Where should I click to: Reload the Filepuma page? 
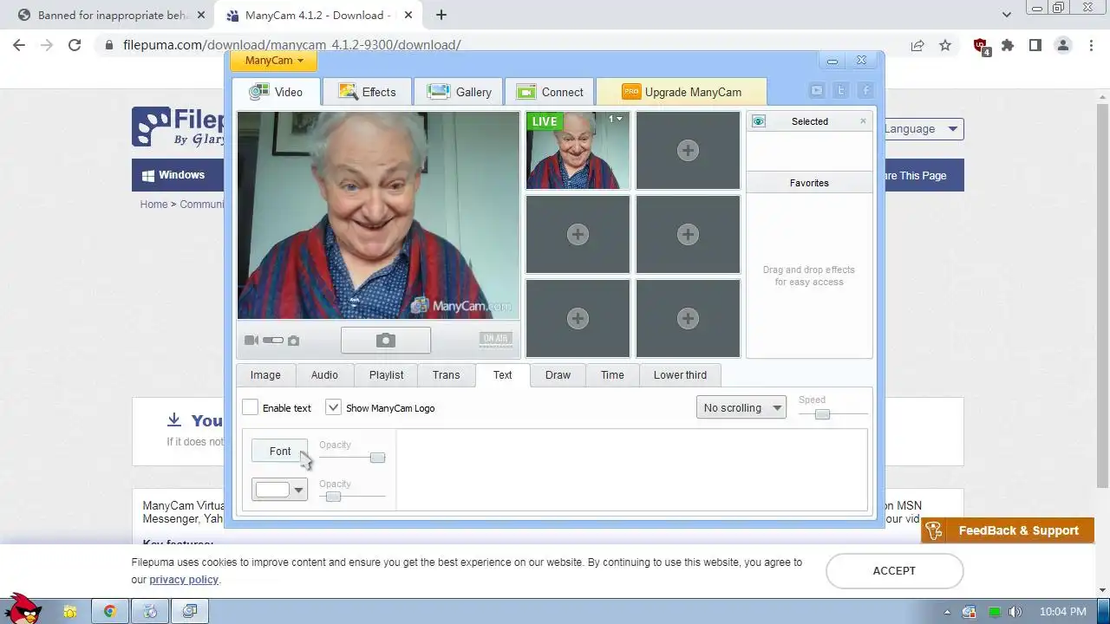click(x=75, y=45)
